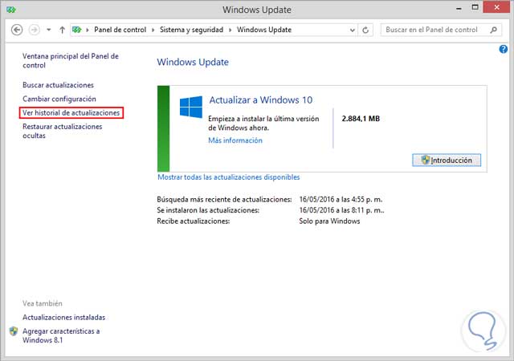Viewport: 514px width, 361px height.
Task: Click the search magnifier icon
Action: (x=493, y=30)
